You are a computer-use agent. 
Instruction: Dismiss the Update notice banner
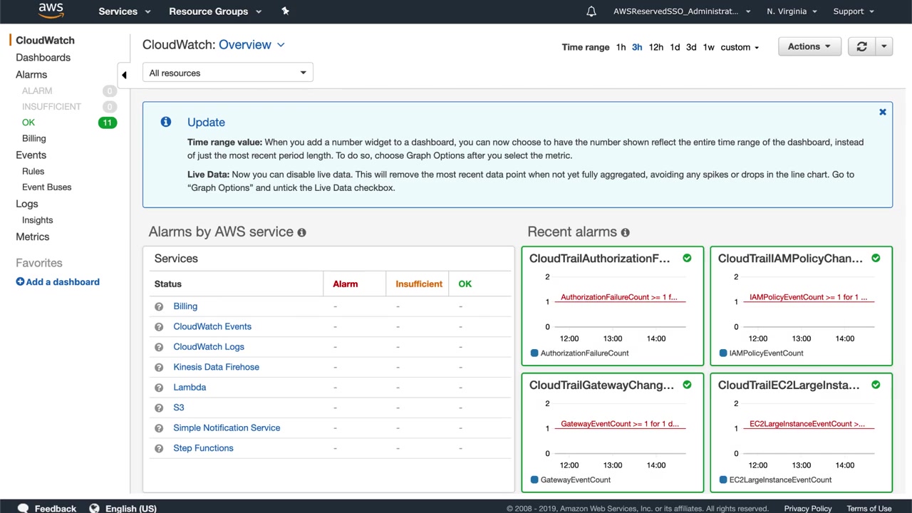[x=882, y=112]
